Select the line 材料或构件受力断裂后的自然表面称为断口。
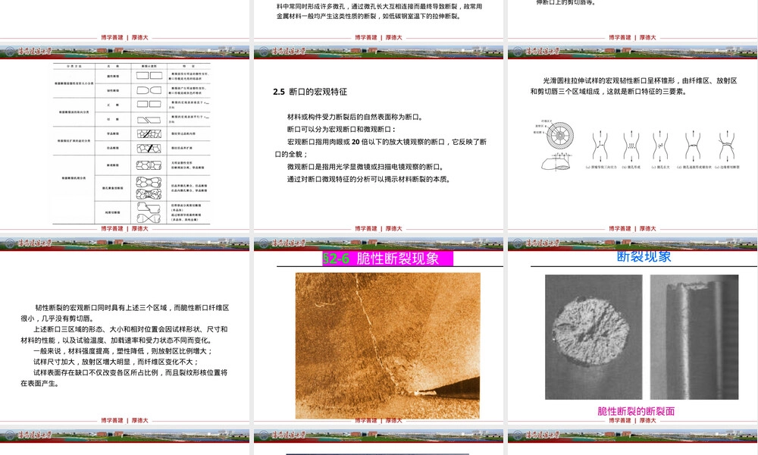This screenshot has width=758, height=455. point(356,117)
